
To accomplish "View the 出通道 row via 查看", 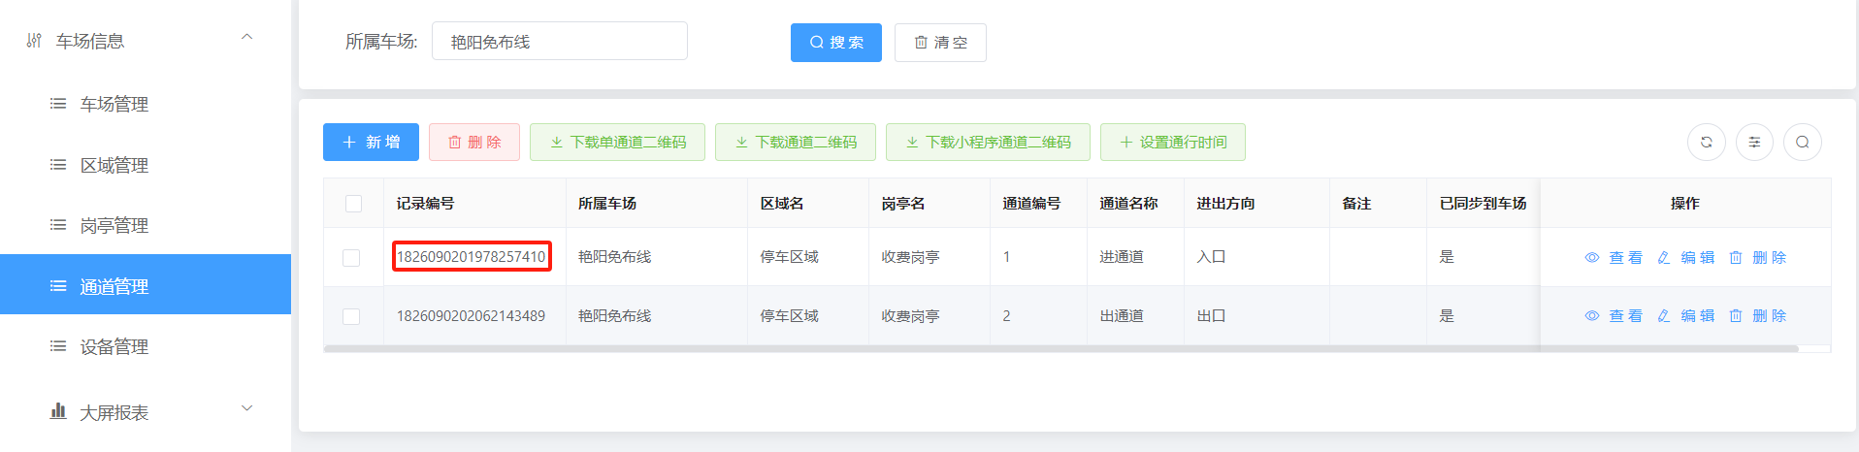I will (x=1614, y=315).
